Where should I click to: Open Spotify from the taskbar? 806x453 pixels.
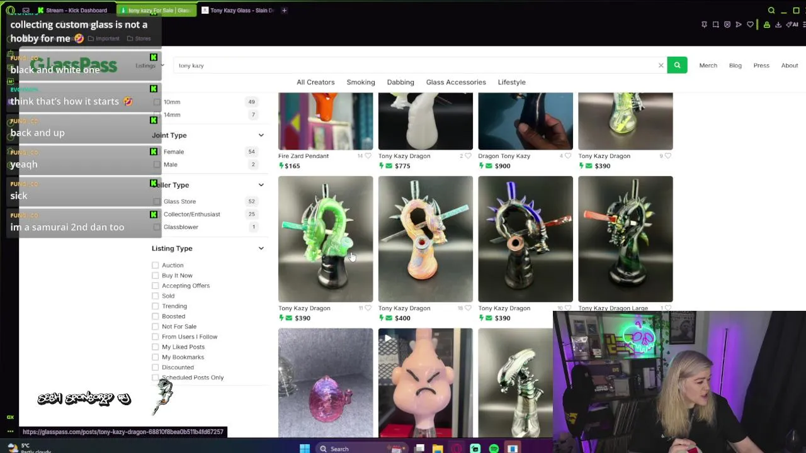[x=494, y=449]
